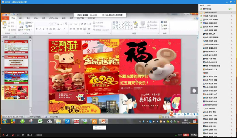Click the numbered list icon
237x138 pixels.
tap(76, 24)
